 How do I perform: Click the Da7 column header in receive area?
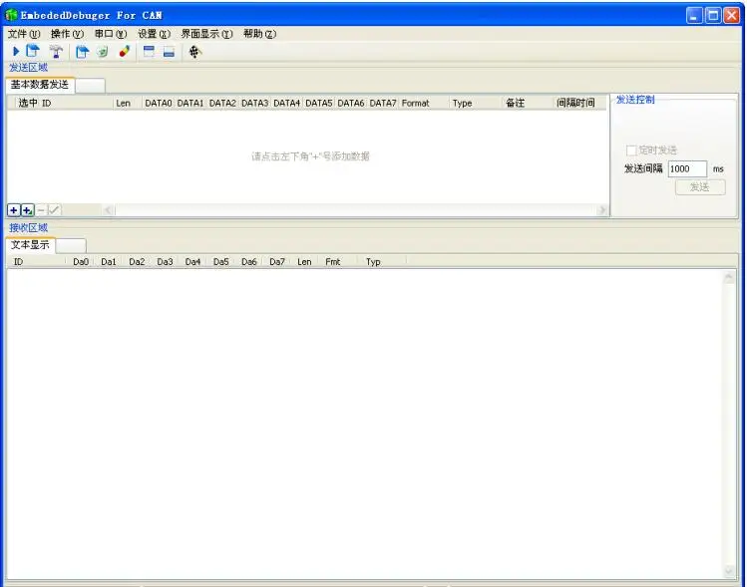[277, 262]
